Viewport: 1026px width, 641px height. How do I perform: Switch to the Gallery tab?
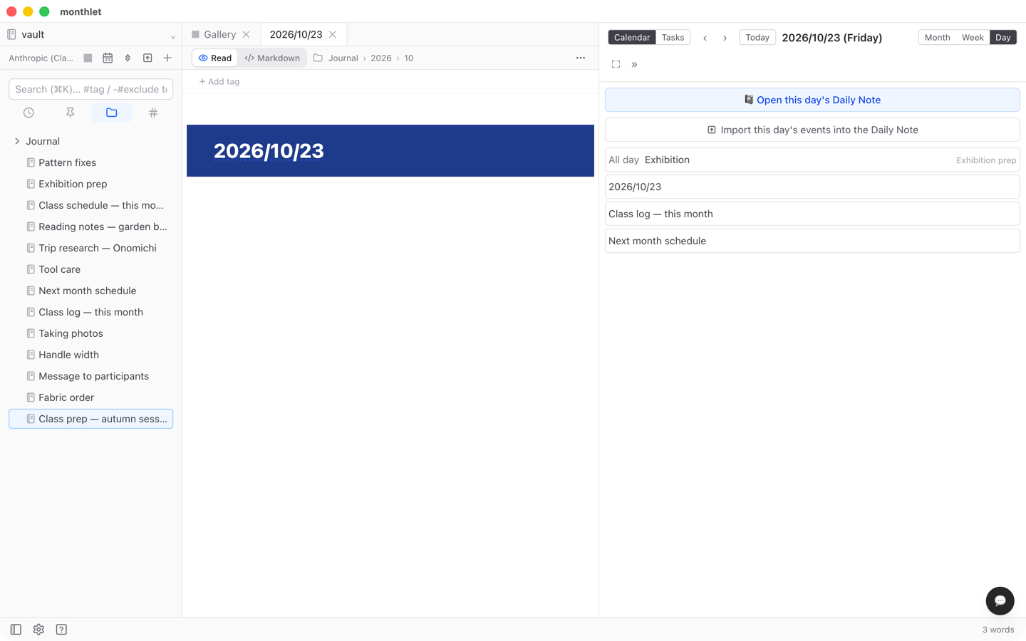(x=219, y=35)
